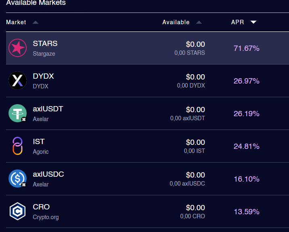Click the 24.81% APR for IST

point(246,146)
